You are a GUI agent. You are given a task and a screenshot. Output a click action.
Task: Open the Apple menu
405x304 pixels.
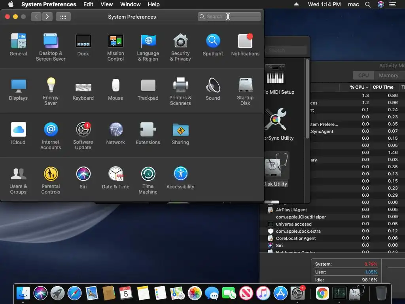pyautogui.click(x=11, y=4)
